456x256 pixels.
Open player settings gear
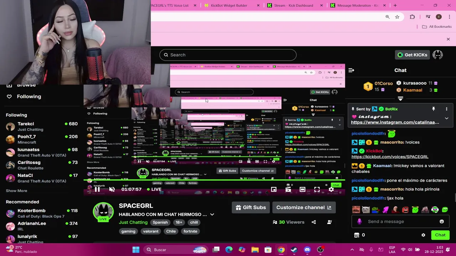tap(331, 190)
